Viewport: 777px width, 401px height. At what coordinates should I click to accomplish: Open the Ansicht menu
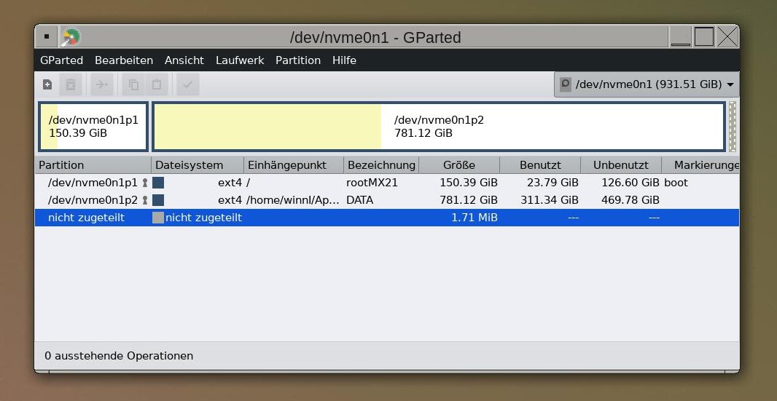pos(184,60)
